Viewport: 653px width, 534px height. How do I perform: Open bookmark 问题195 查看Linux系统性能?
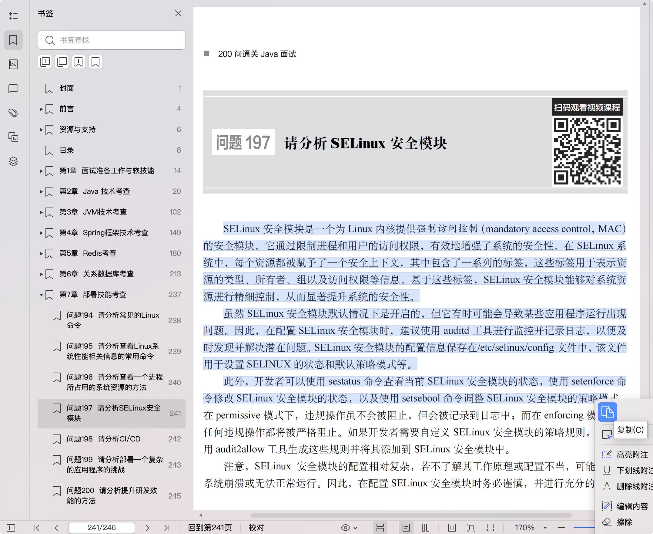[x=112, y=351]
